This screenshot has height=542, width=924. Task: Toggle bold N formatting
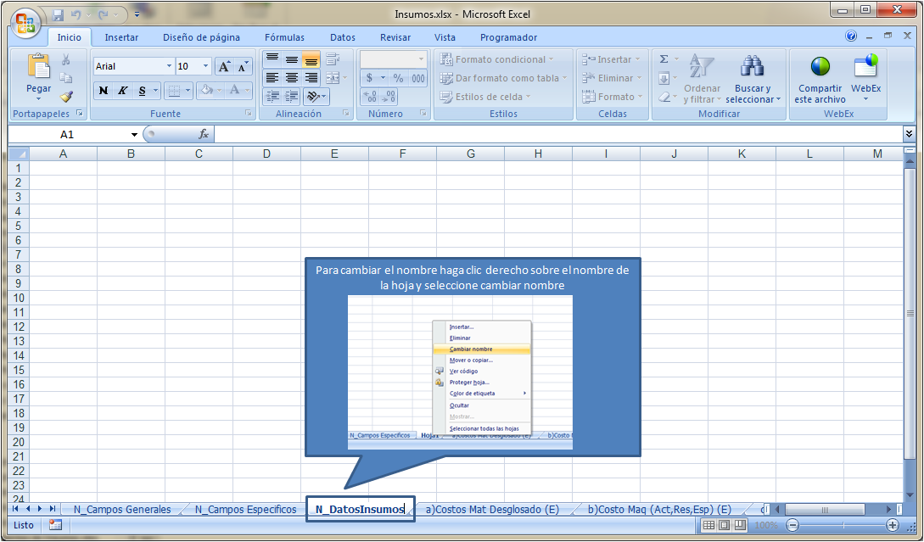pyautogui.click(x=104, y=90)
